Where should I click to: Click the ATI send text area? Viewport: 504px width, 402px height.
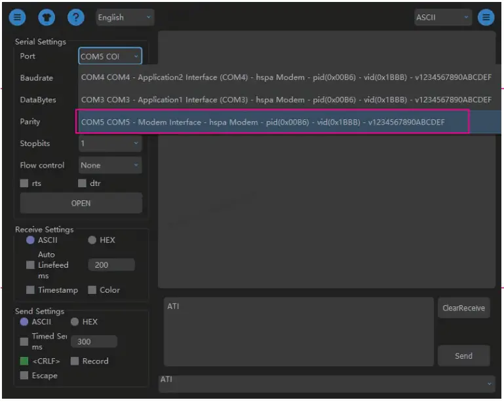click(299, 332)
